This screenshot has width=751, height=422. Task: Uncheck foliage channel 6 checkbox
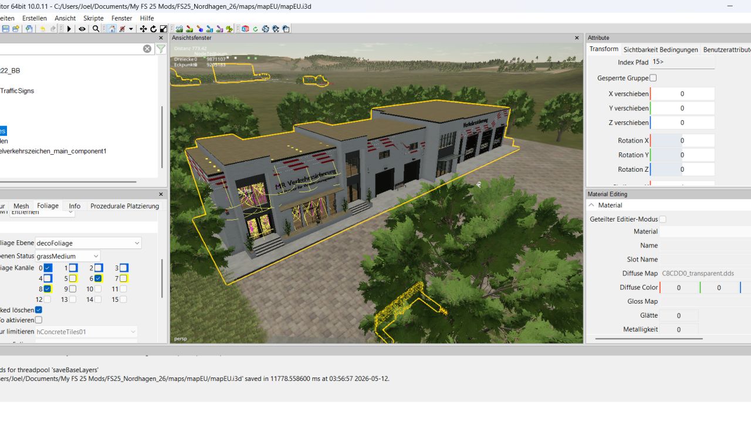[99, 278]
